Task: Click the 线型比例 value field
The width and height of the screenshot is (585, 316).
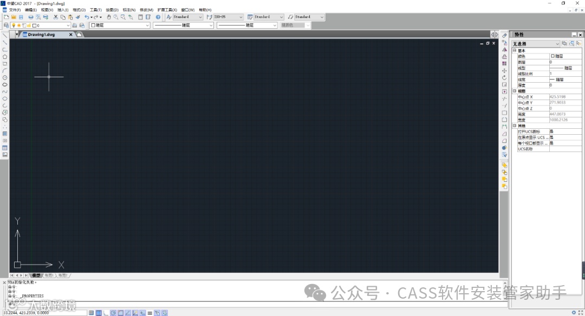Action: coord(565,74)
